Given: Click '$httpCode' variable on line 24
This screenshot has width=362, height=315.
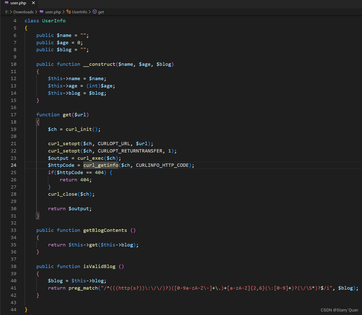Looking at the screenshot, I should coord(61,165).
